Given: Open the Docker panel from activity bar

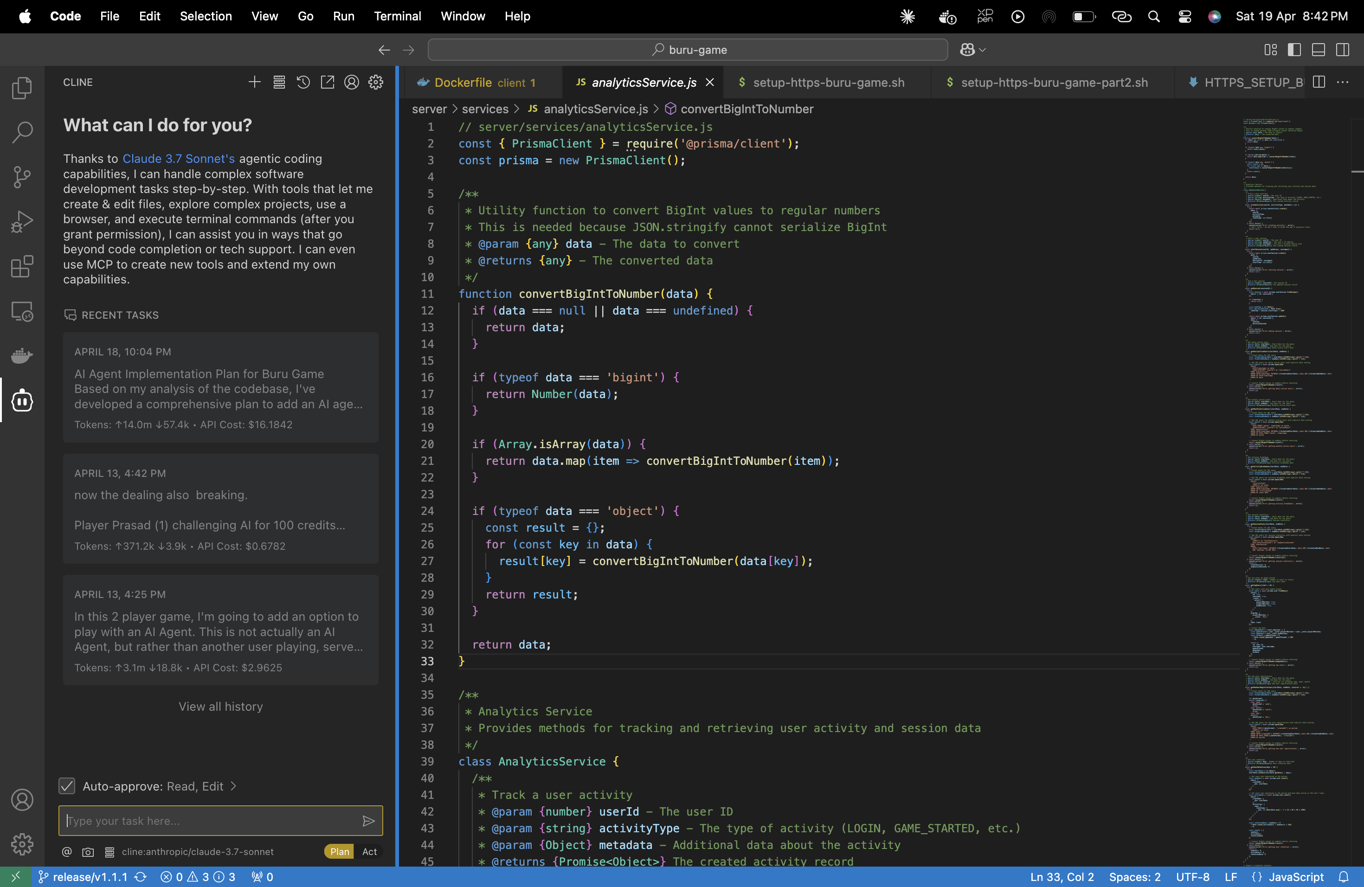Looking at the screenshot, I should point(22,355).
